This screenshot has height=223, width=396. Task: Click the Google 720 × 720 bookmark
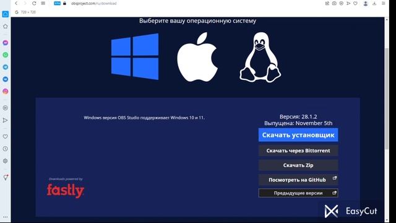click(x=25, y=12)
